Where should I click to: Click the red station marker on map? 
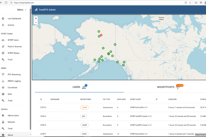click(101, 35)
